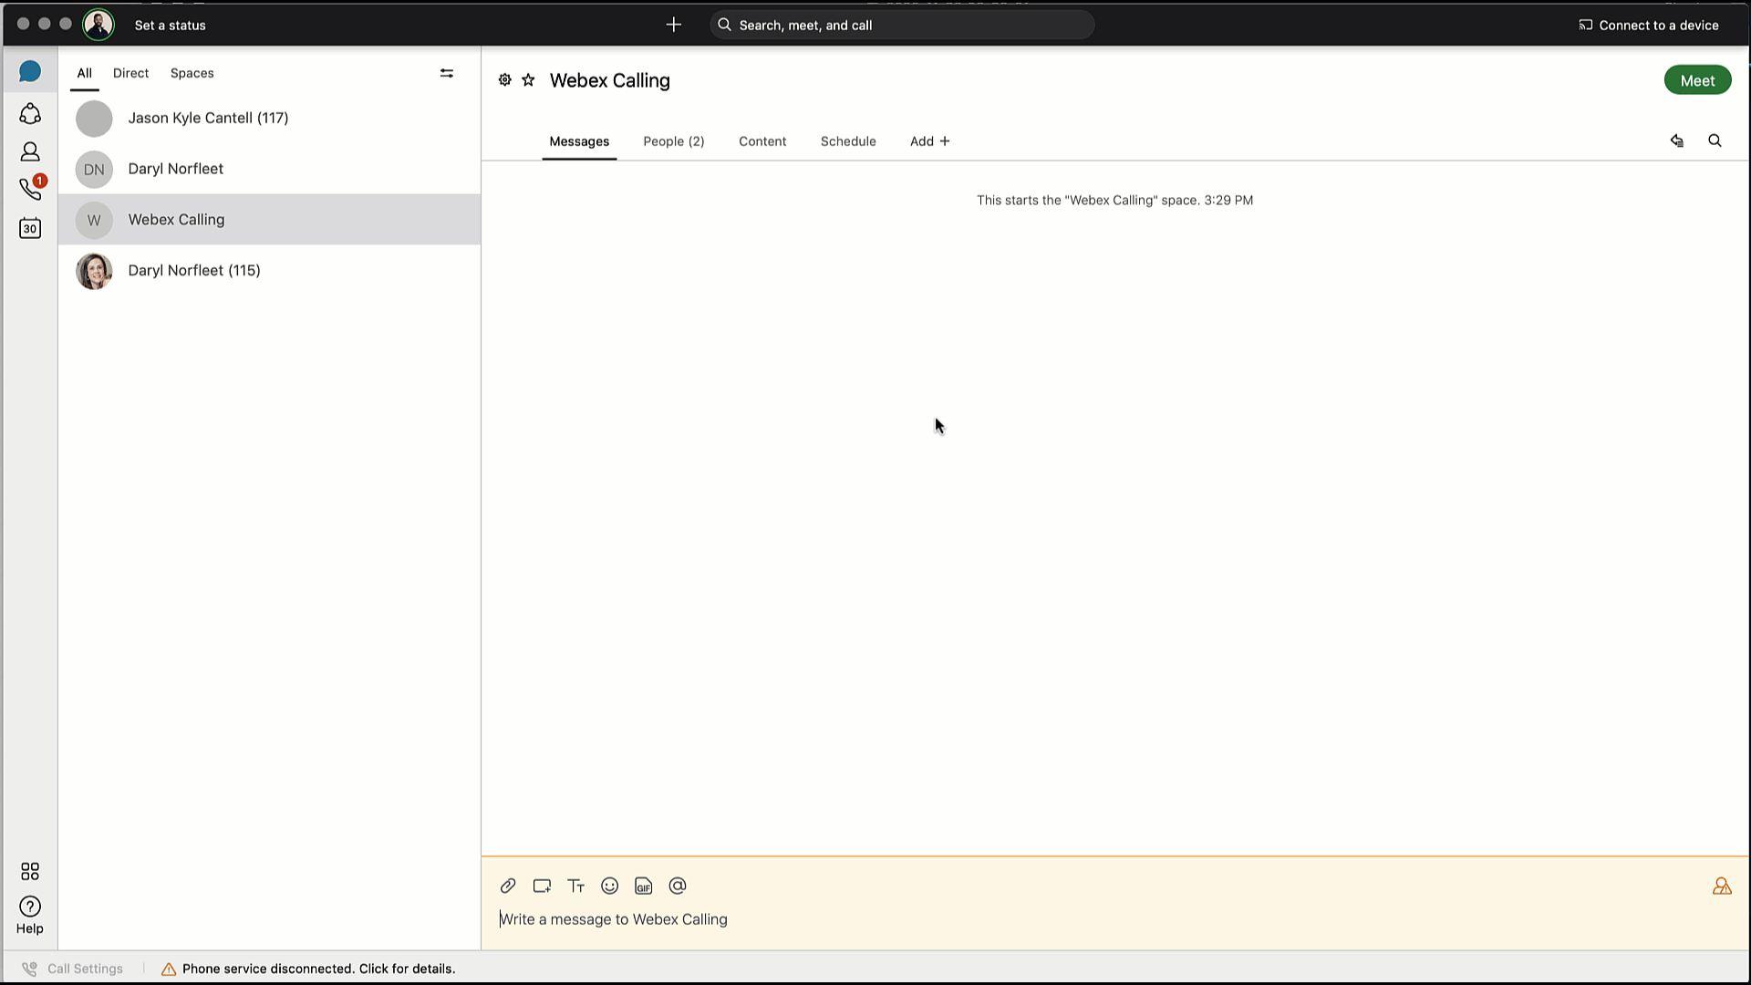The width and height of the screenshot is (1751, 985).
Task: Click the plus icon to create new
Action: (674, 25)
